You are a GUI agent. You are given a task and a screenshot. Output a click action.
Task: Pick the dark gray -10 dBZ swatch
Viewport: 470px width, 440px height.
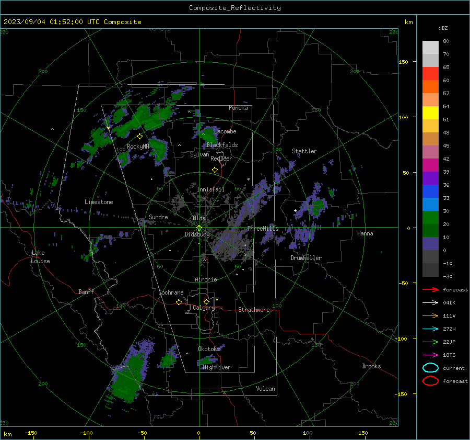pyautogui.click(x=430, y=270)
